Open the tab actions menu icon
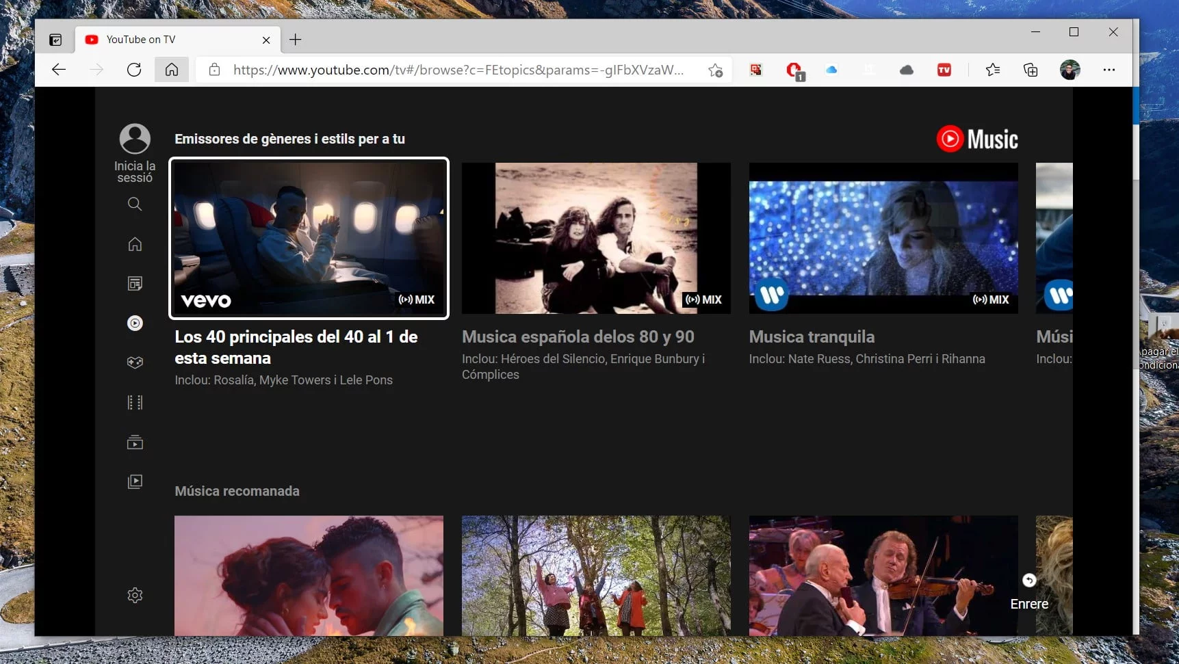Viewport: 1179px width, 664px height. point(55,40)
